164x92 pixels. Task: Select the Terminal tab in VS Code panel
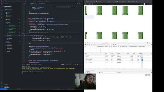[28, 64]
